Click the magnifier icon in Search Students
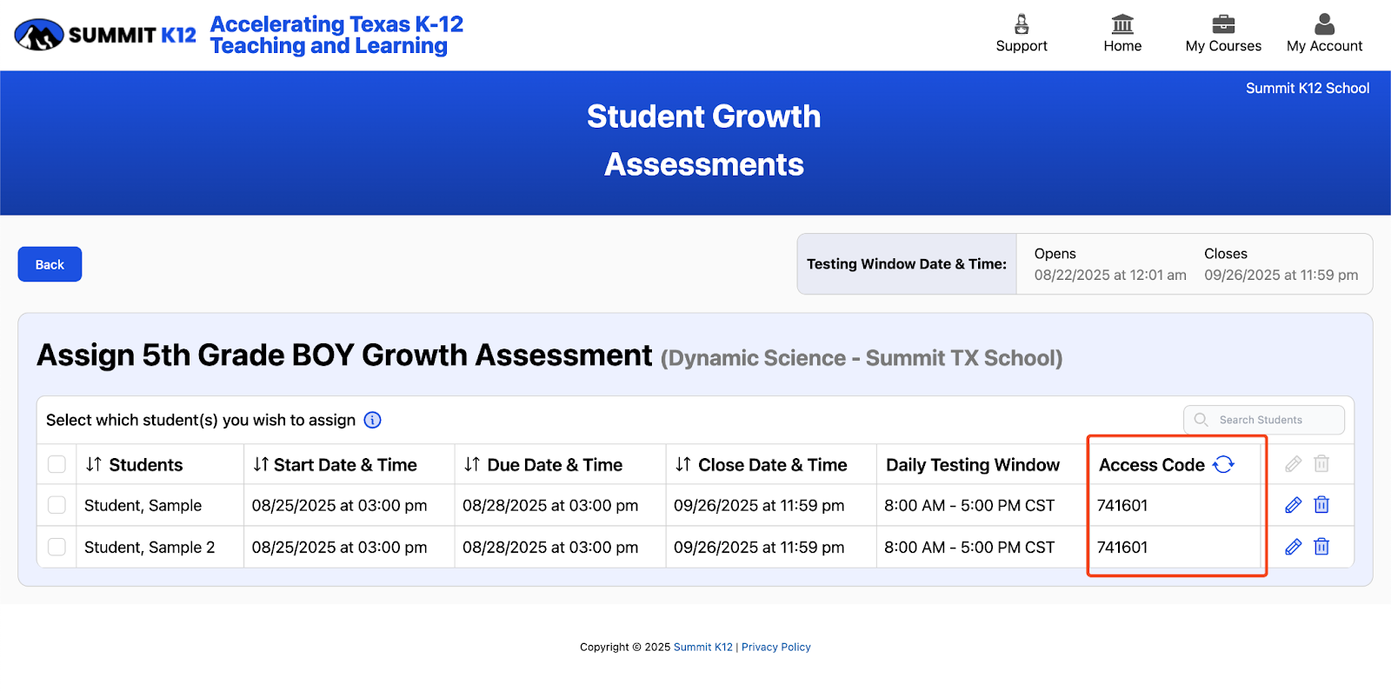Viewport: 1391px width, 691px height. pos(1201,420)
